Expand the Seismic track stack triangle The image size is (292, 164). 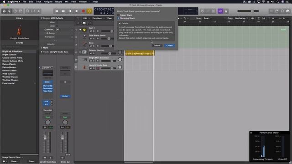pyautogui.click(x=80, y=52)
